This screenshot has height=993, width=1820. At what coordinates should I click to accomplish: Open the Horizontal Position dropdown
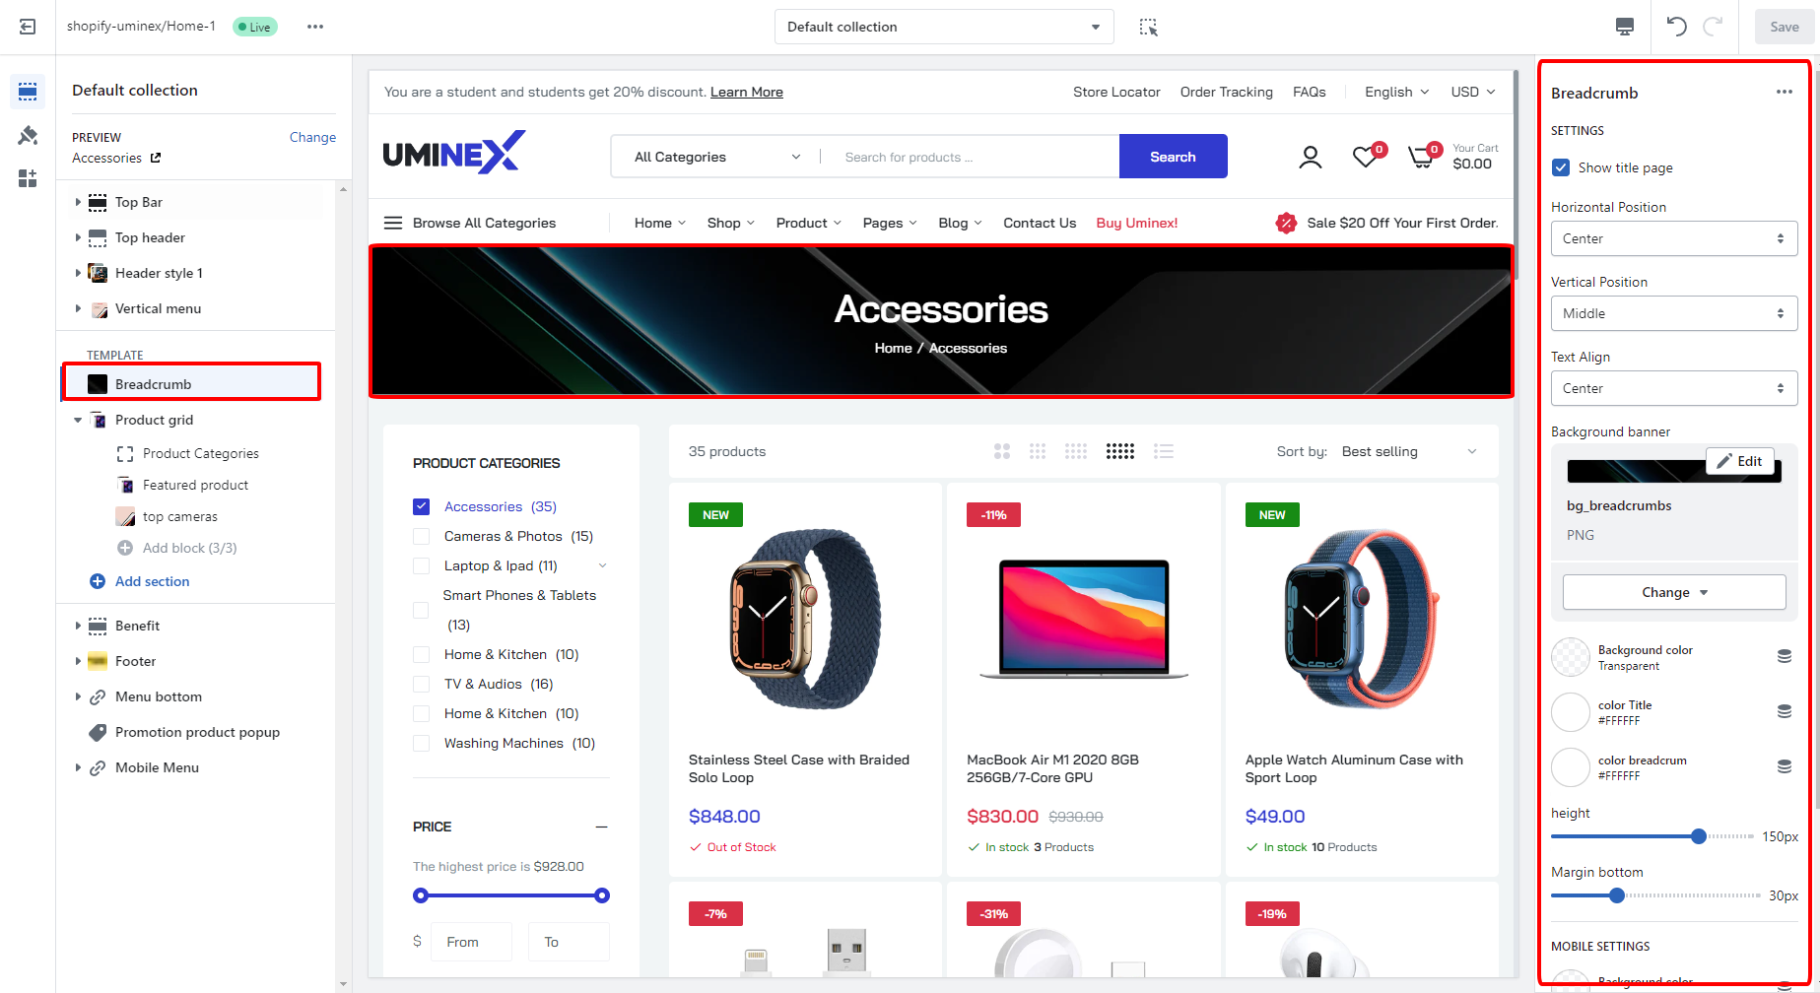[1674, 238]
